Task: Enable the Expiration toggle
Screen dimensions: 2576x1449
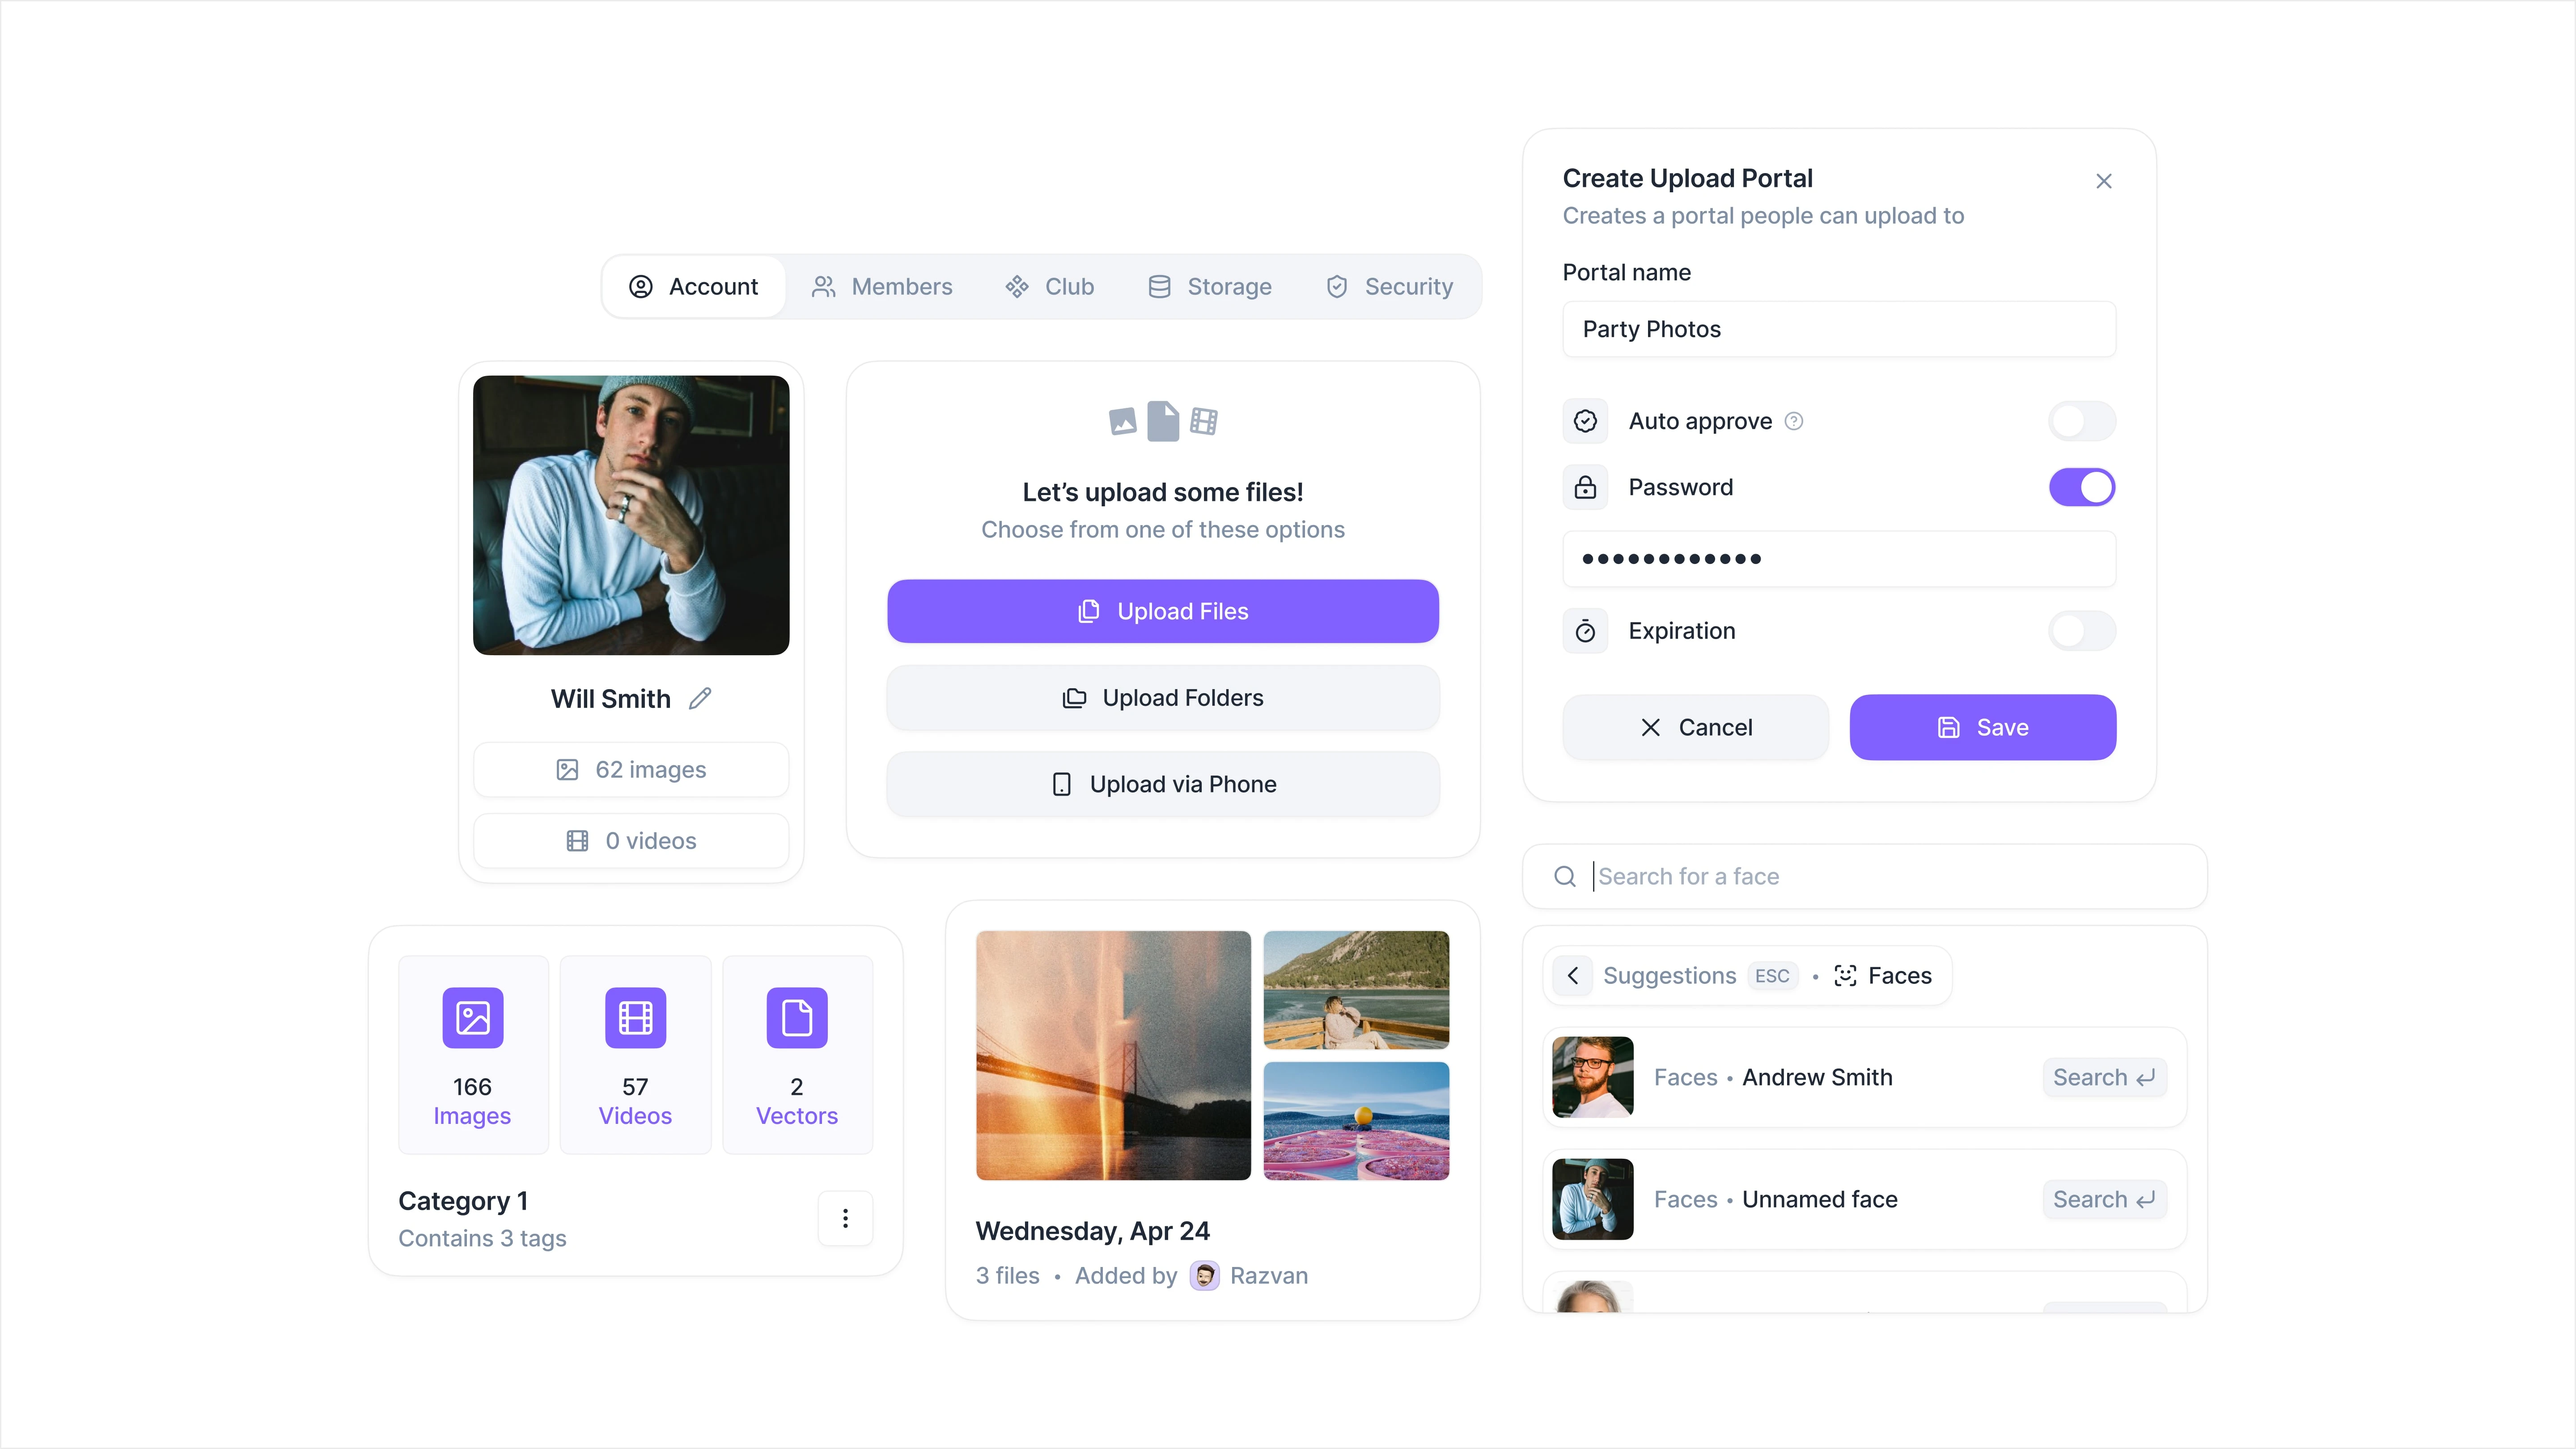Action: point(2082,631)
